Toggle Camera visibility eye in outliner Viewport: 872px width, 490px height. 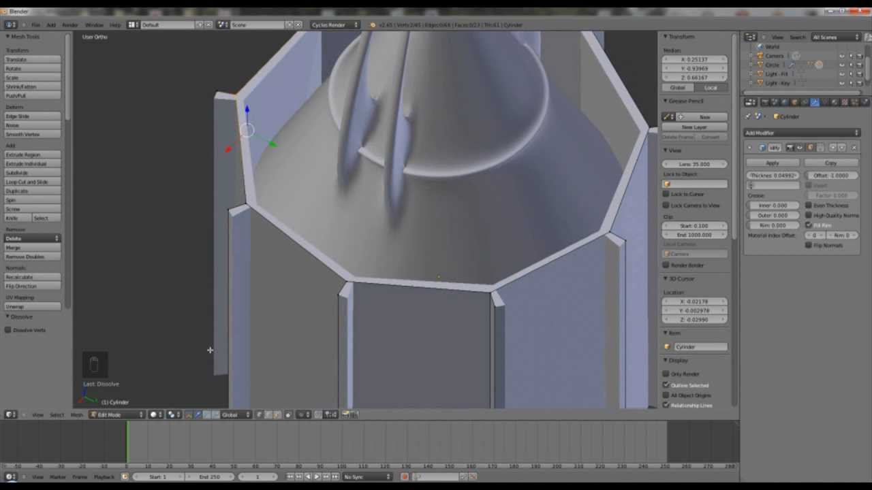pyautogui.click(x=842, y=56)
